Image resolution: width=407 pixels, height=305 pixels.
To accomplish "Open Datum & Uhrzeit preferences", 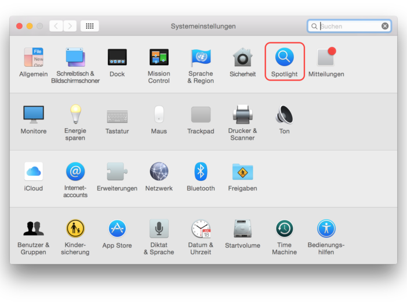I will click(x=201, y=237).
